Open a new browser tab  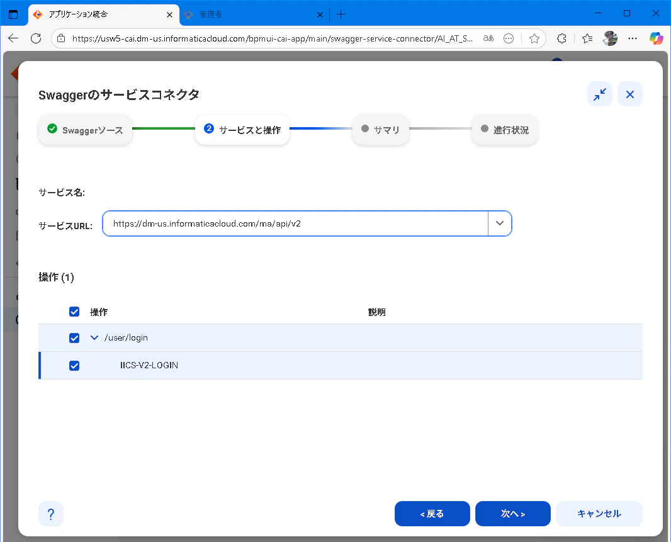341,14
